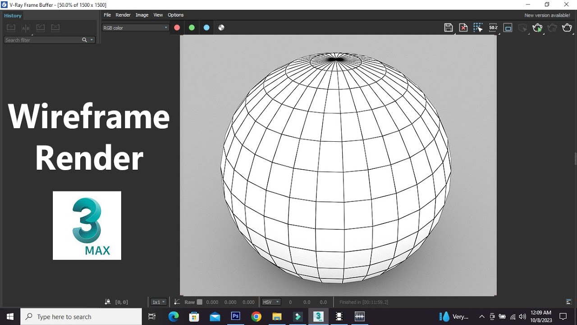Open the Render menu
The width and height of the screenshot is (577, 325).
pyautogui.click(x=123, y=15)
